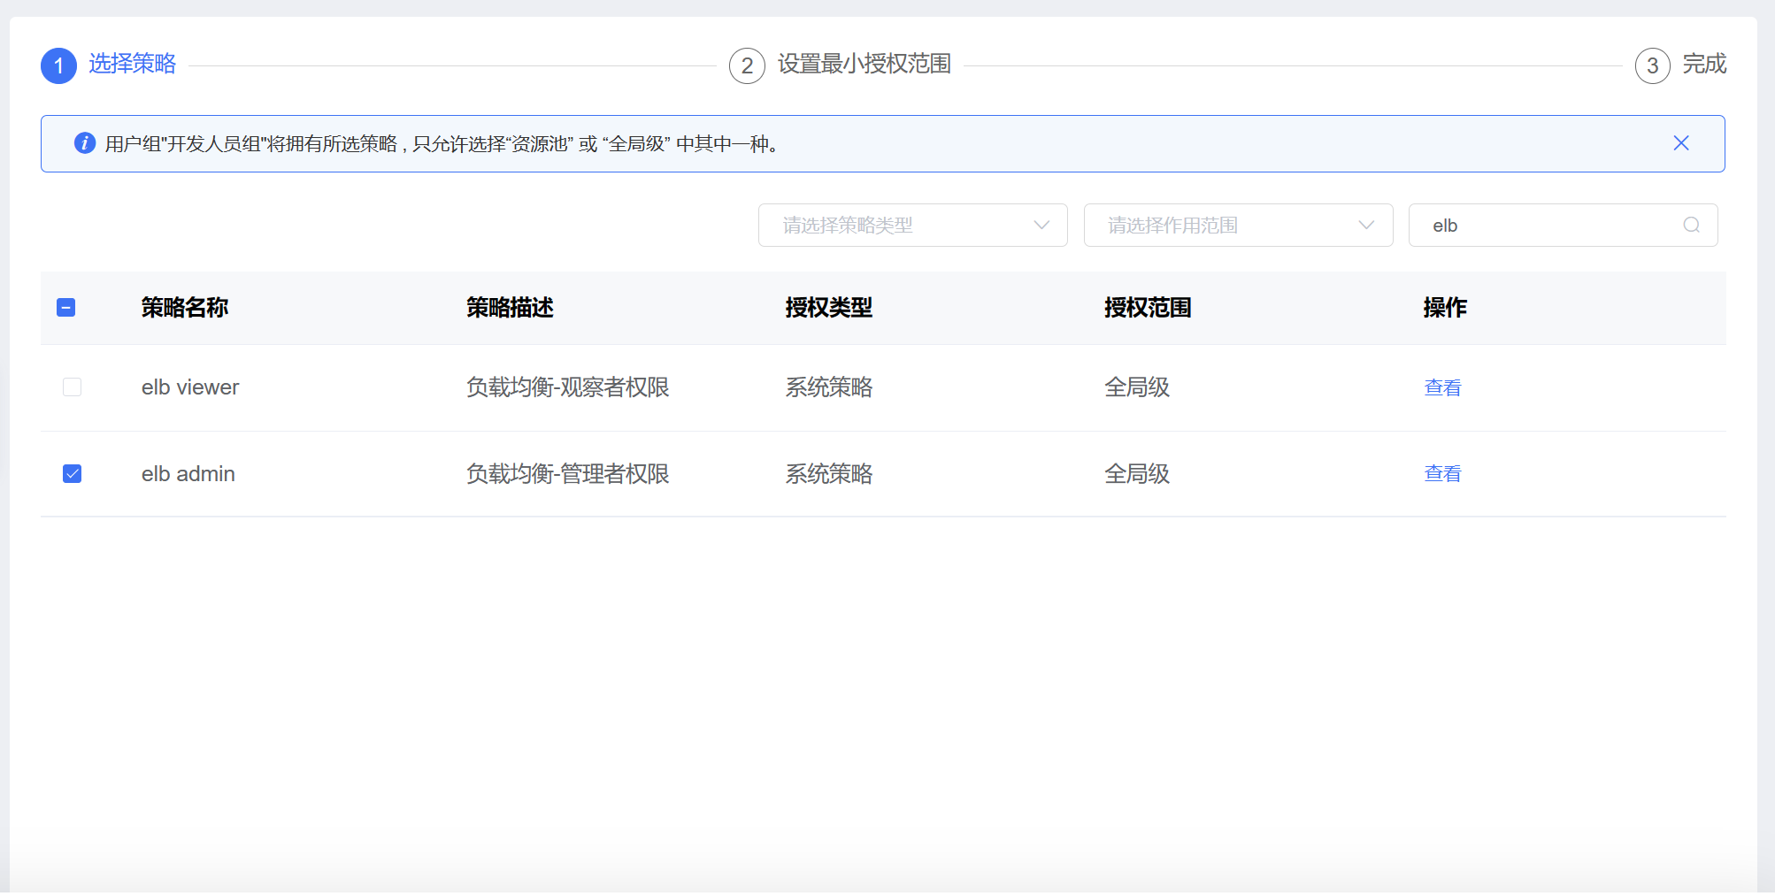Select the elb viewer policy name
Screen dimensions: 1775x896
click(190, 387)
